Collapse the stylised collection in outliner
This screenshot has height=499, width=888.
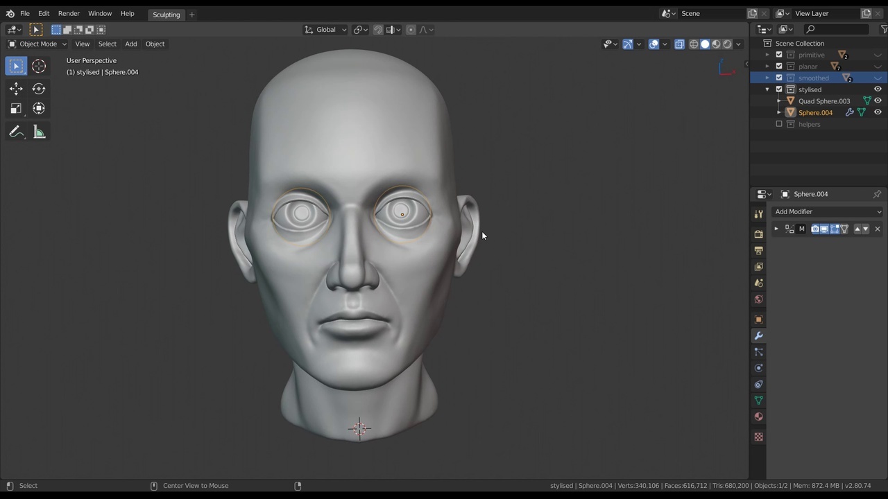[767, 89]
